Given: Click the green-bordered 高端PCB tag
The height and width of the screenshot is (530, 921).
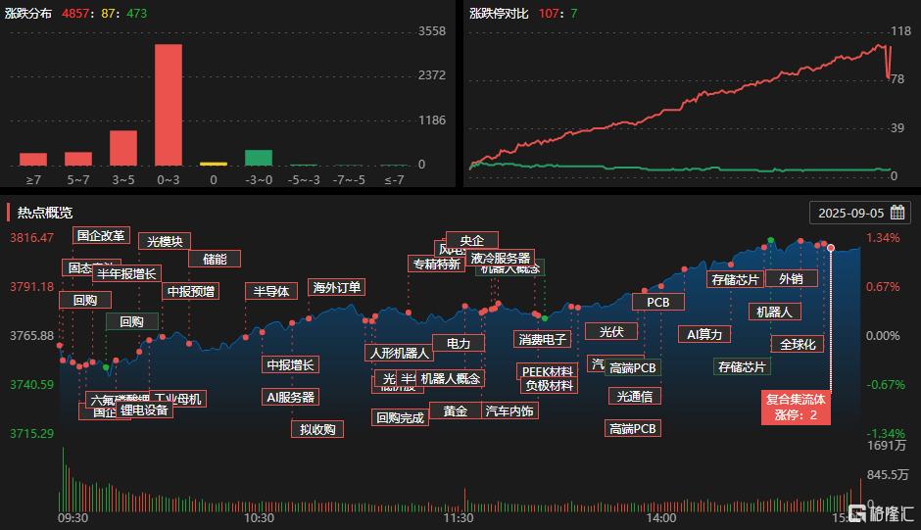Looking at the screenshot, I should 633,367.
